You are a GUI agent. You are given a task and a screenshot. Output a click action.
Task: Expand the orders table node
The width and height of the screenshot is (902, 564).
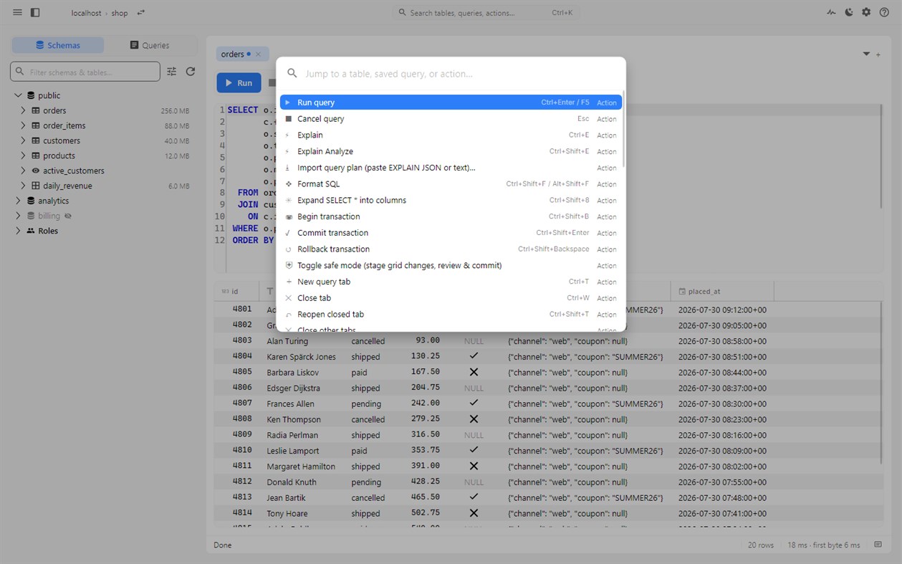(x=23, y=110)
